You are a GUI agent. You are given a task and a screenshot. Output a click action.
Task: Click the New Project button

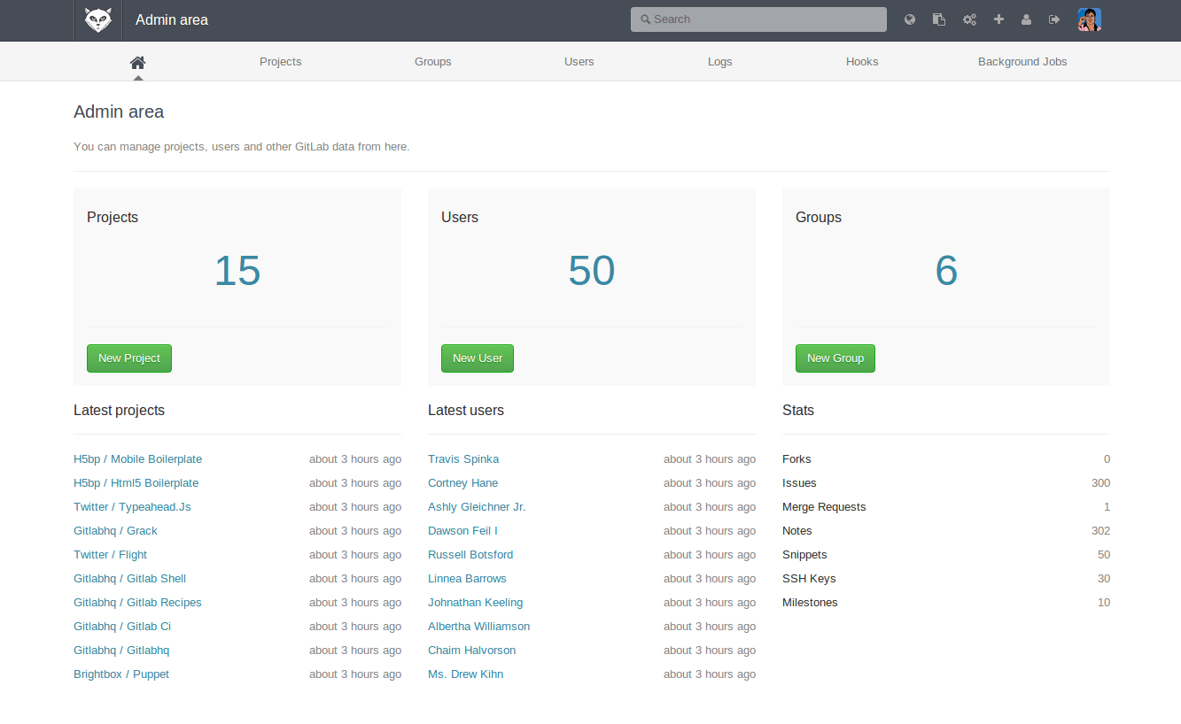pyautogui.click(x=128, y=358)
